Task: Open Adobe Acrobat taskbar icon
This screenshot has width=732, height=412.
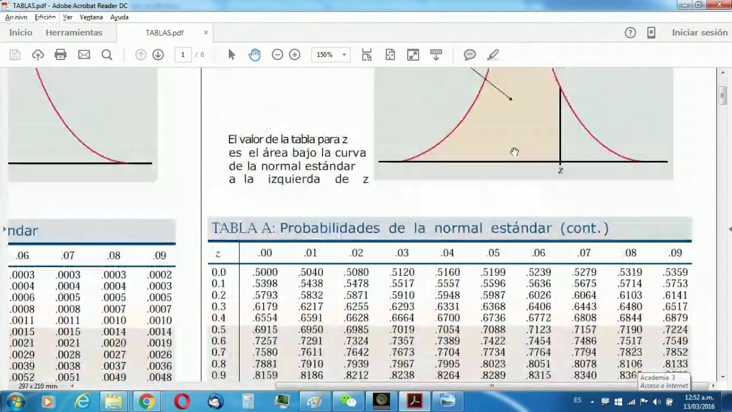Action: (414, 402)
